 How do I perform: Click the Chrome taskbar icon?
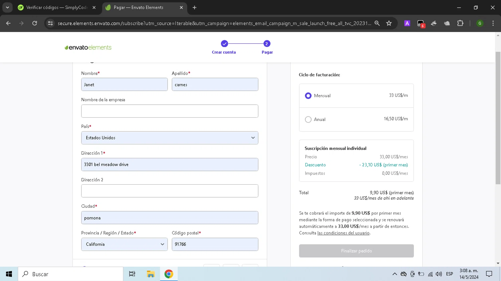[169, 274]
